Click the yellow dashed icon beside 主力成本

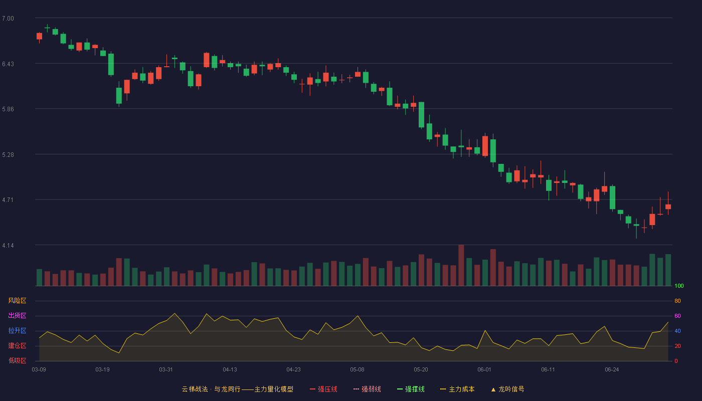[443, 389]
